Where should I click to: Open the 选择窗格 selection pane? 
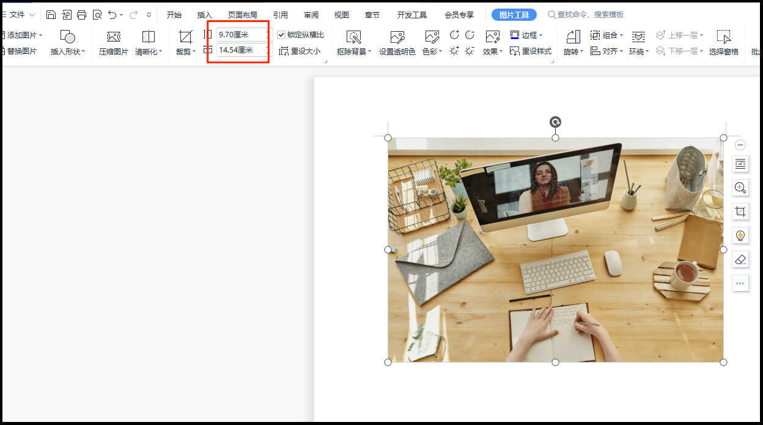pos(724,43)
